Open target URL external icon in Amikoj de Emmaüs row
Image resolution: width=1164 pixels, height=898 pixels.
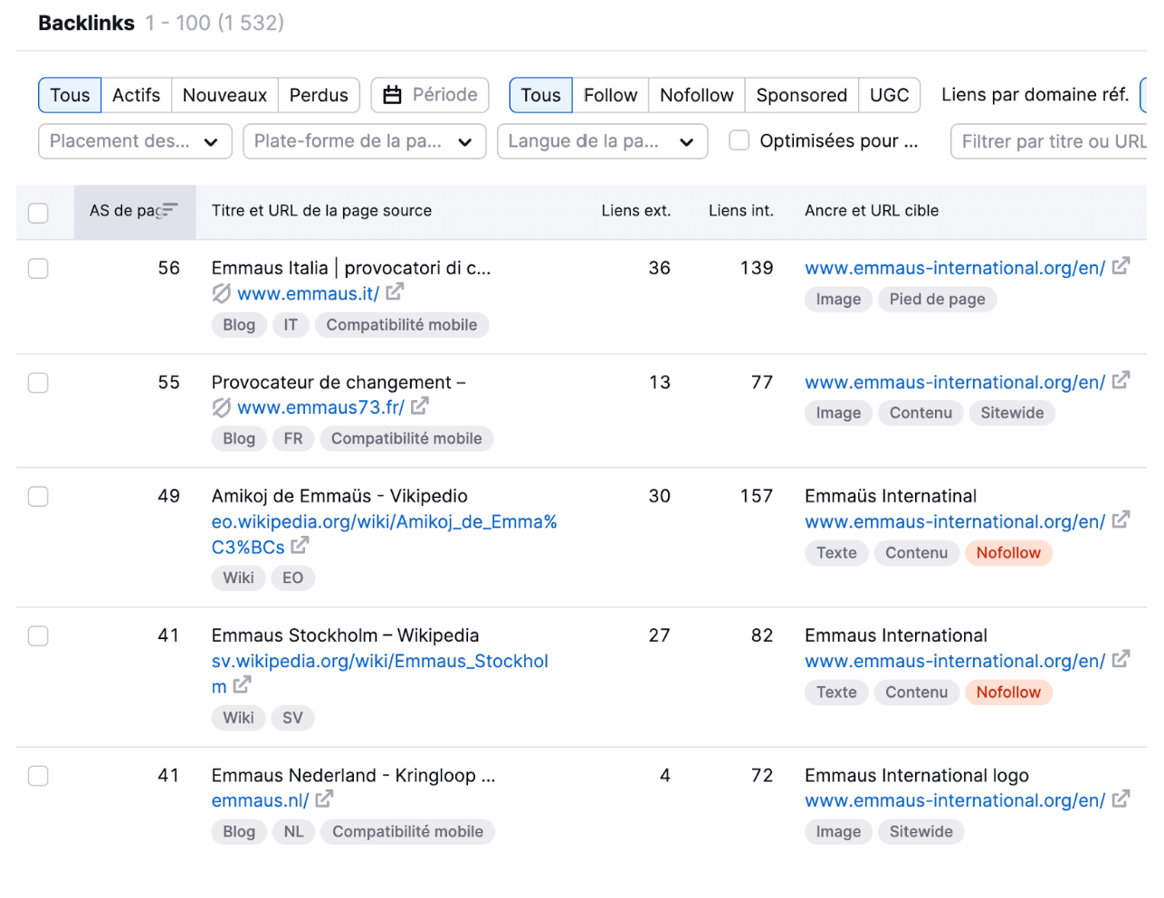tap(1121, 520)
